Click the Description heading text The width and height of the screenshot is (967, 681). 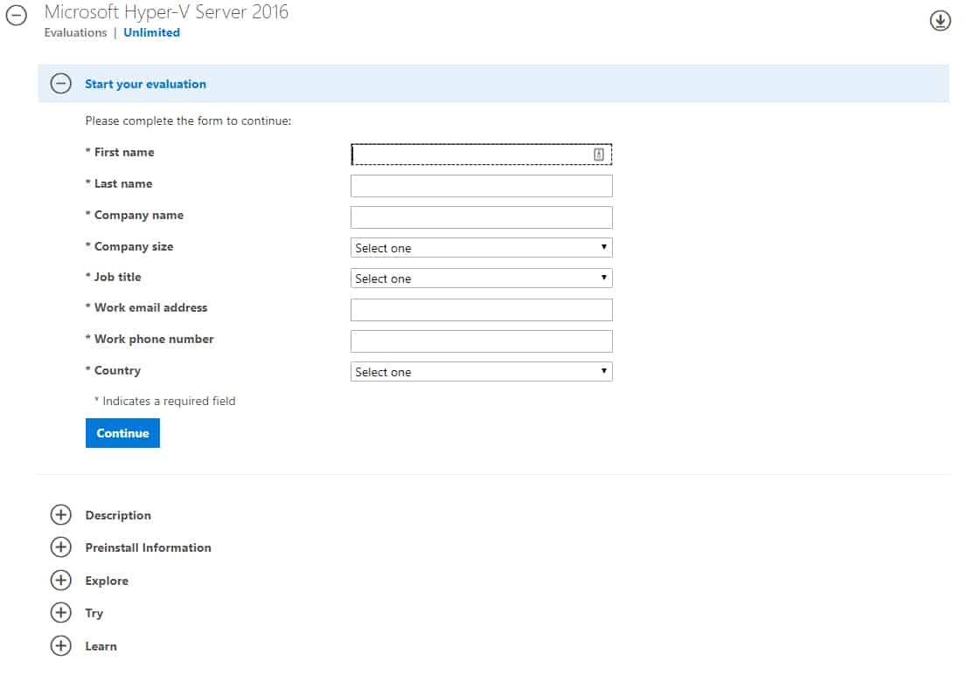pyautogui.click(x=118, y=515)
